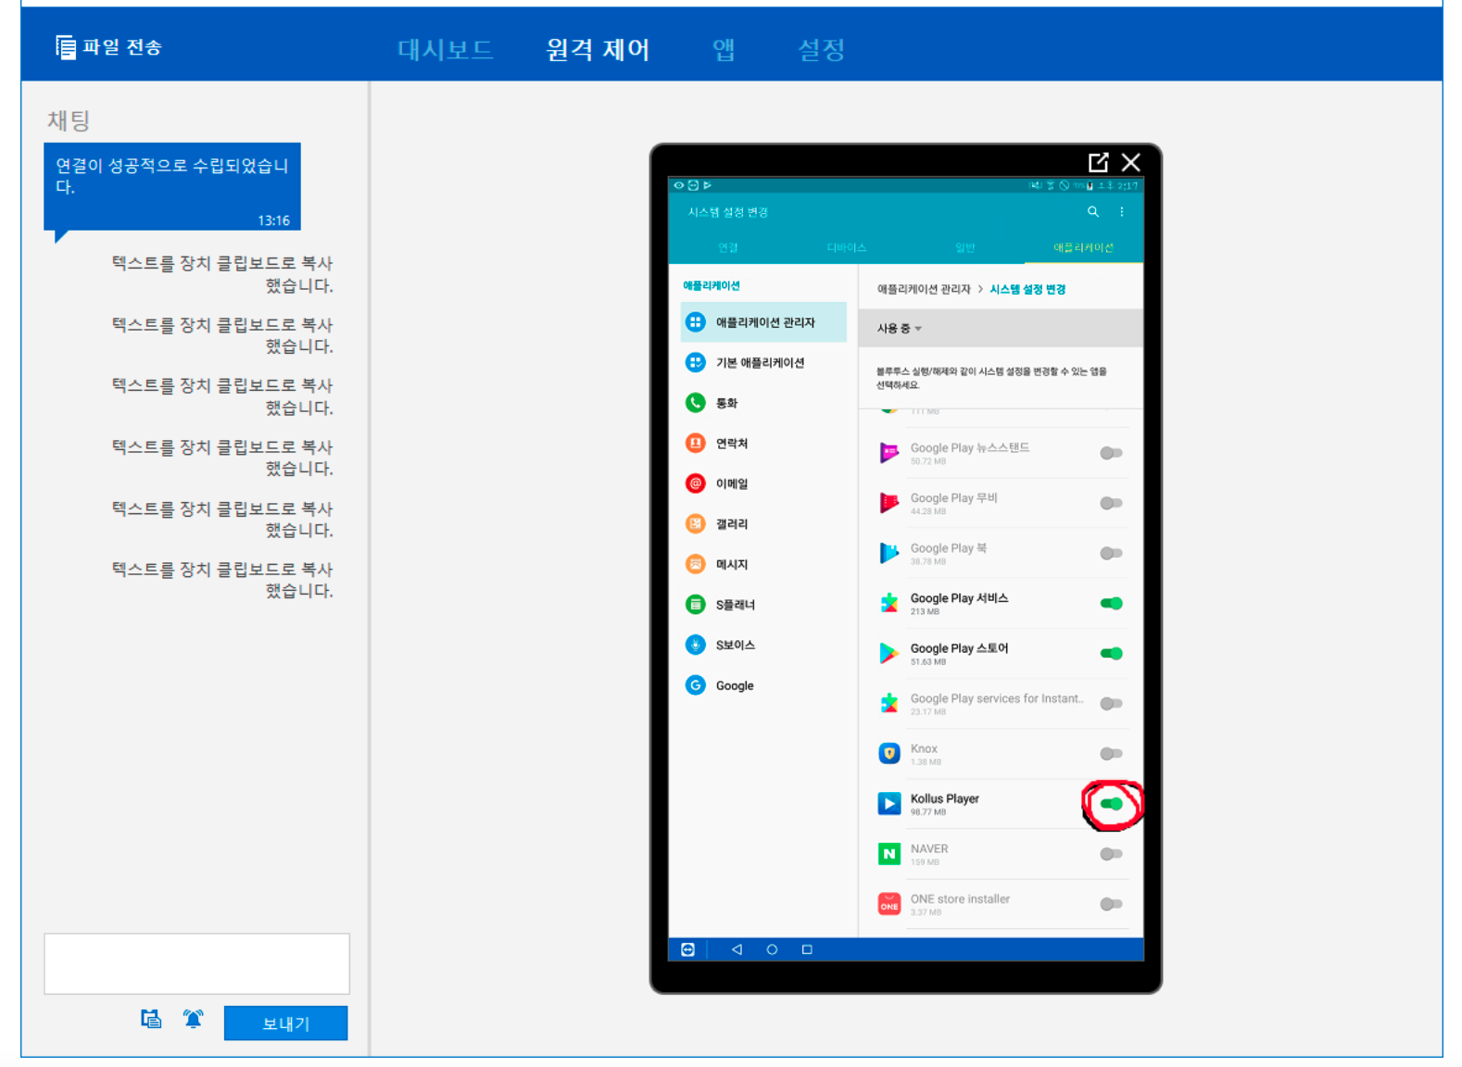Open 연락처 contacts settings

(763, 443)
